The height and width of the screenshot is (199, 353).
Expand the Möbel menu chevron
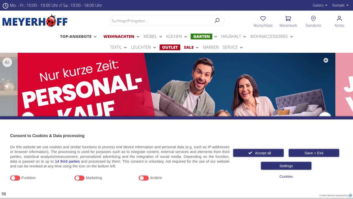tap(161, 37)
